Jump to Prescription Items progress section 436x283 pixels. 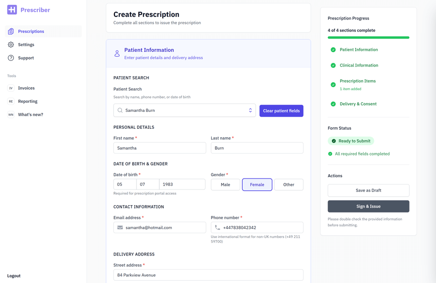click(358, 81)
